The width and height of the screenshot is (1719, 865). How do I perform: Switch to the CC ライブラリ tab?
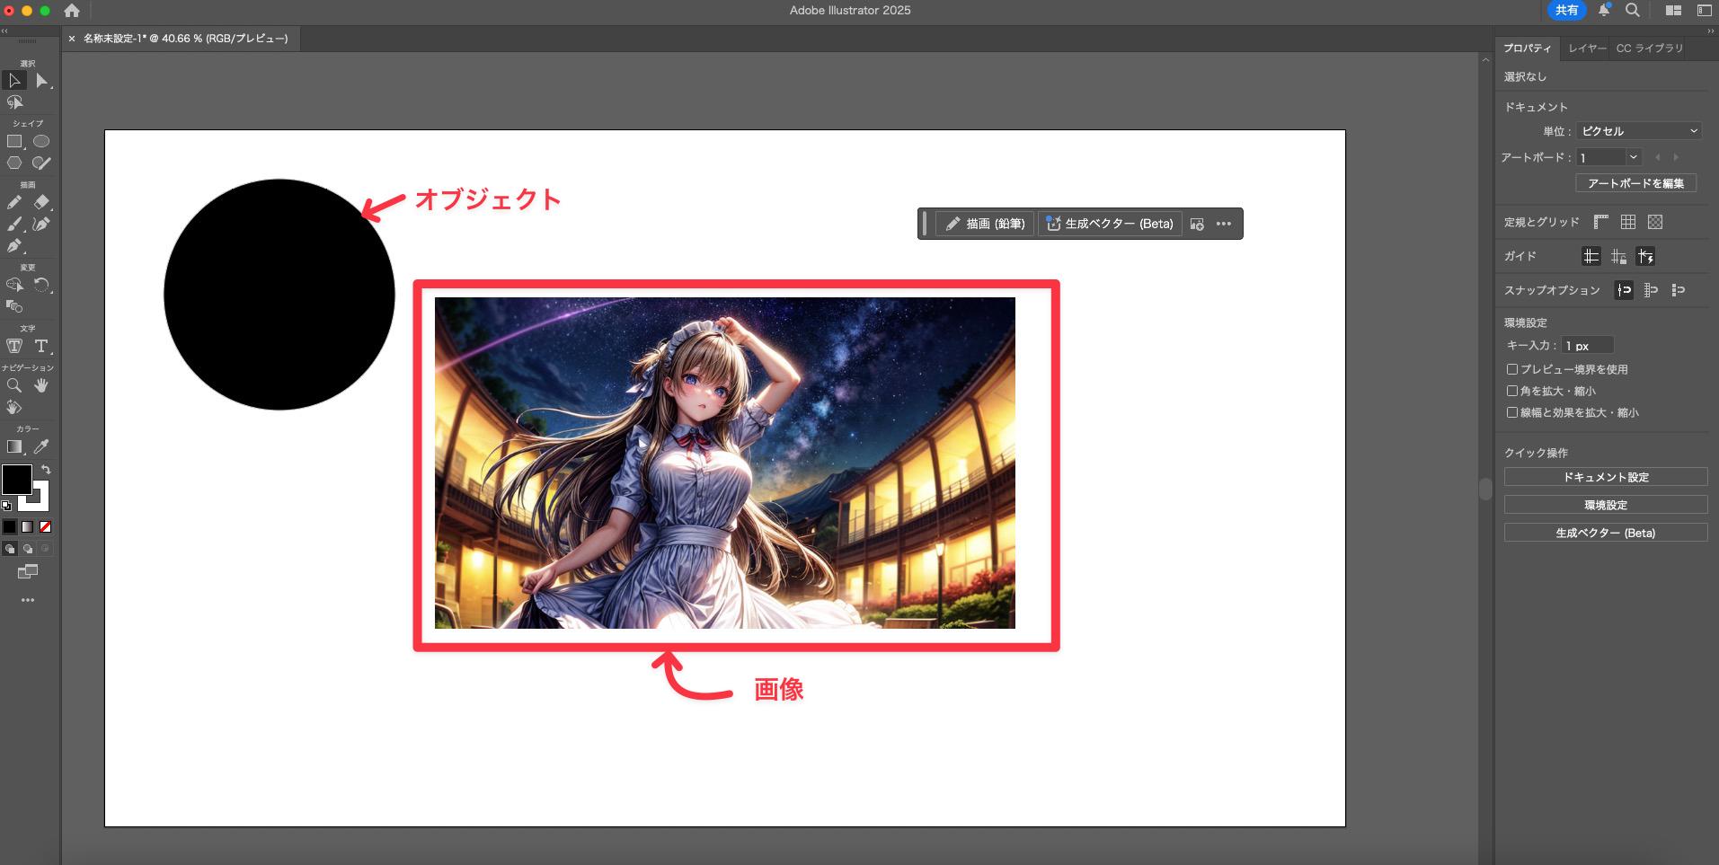(1650, 49)
